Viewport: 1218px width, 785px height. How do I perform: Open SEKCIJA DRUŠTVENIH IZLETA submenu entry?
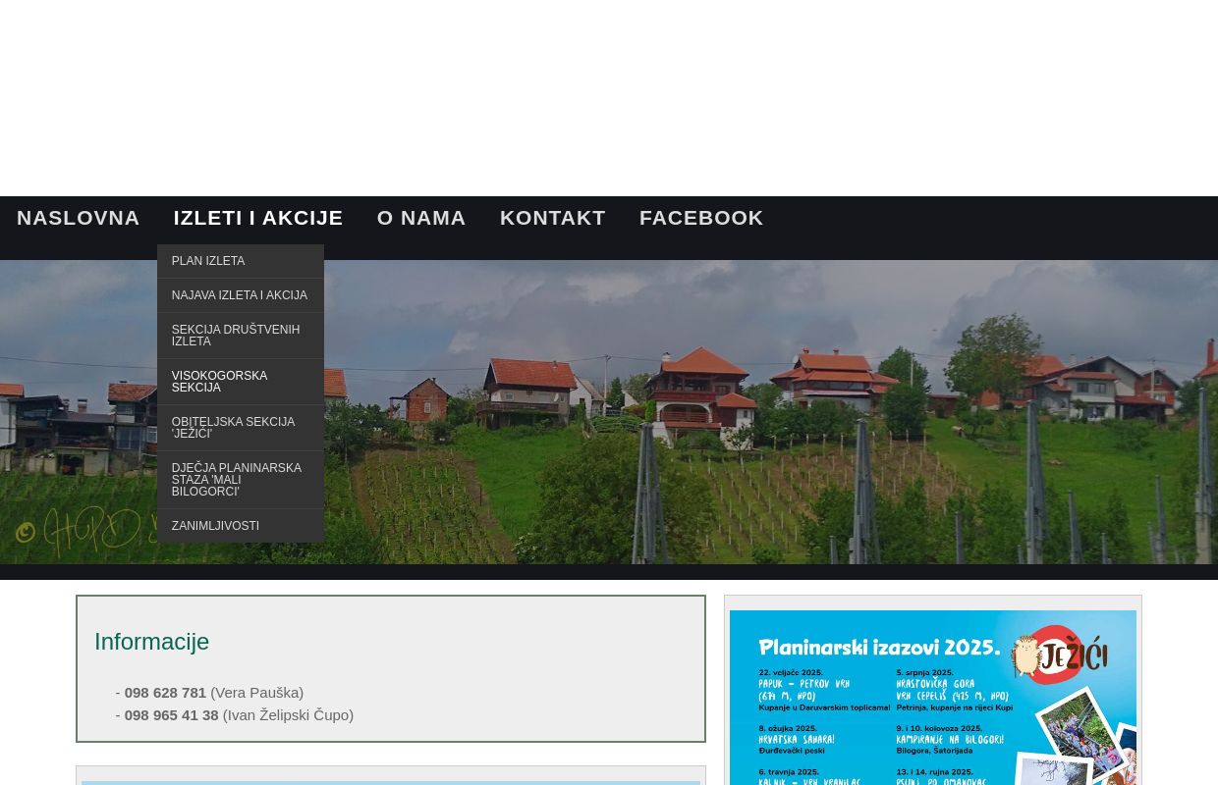[236, 336]
